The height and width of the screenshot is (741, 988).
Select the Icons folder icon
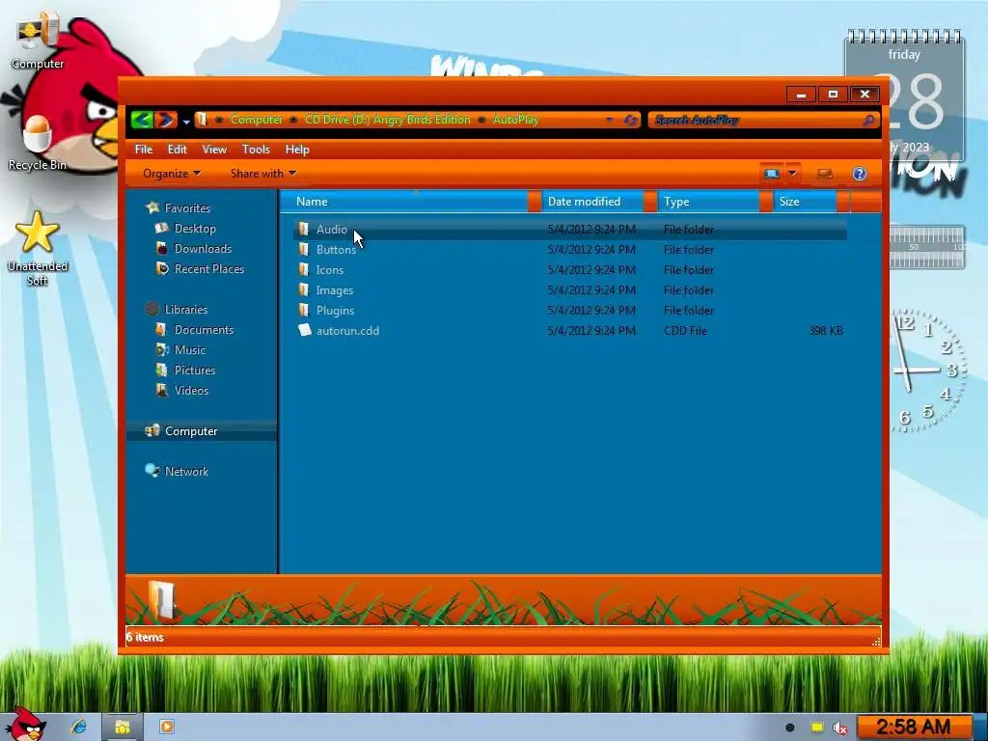tap(304, 270)
